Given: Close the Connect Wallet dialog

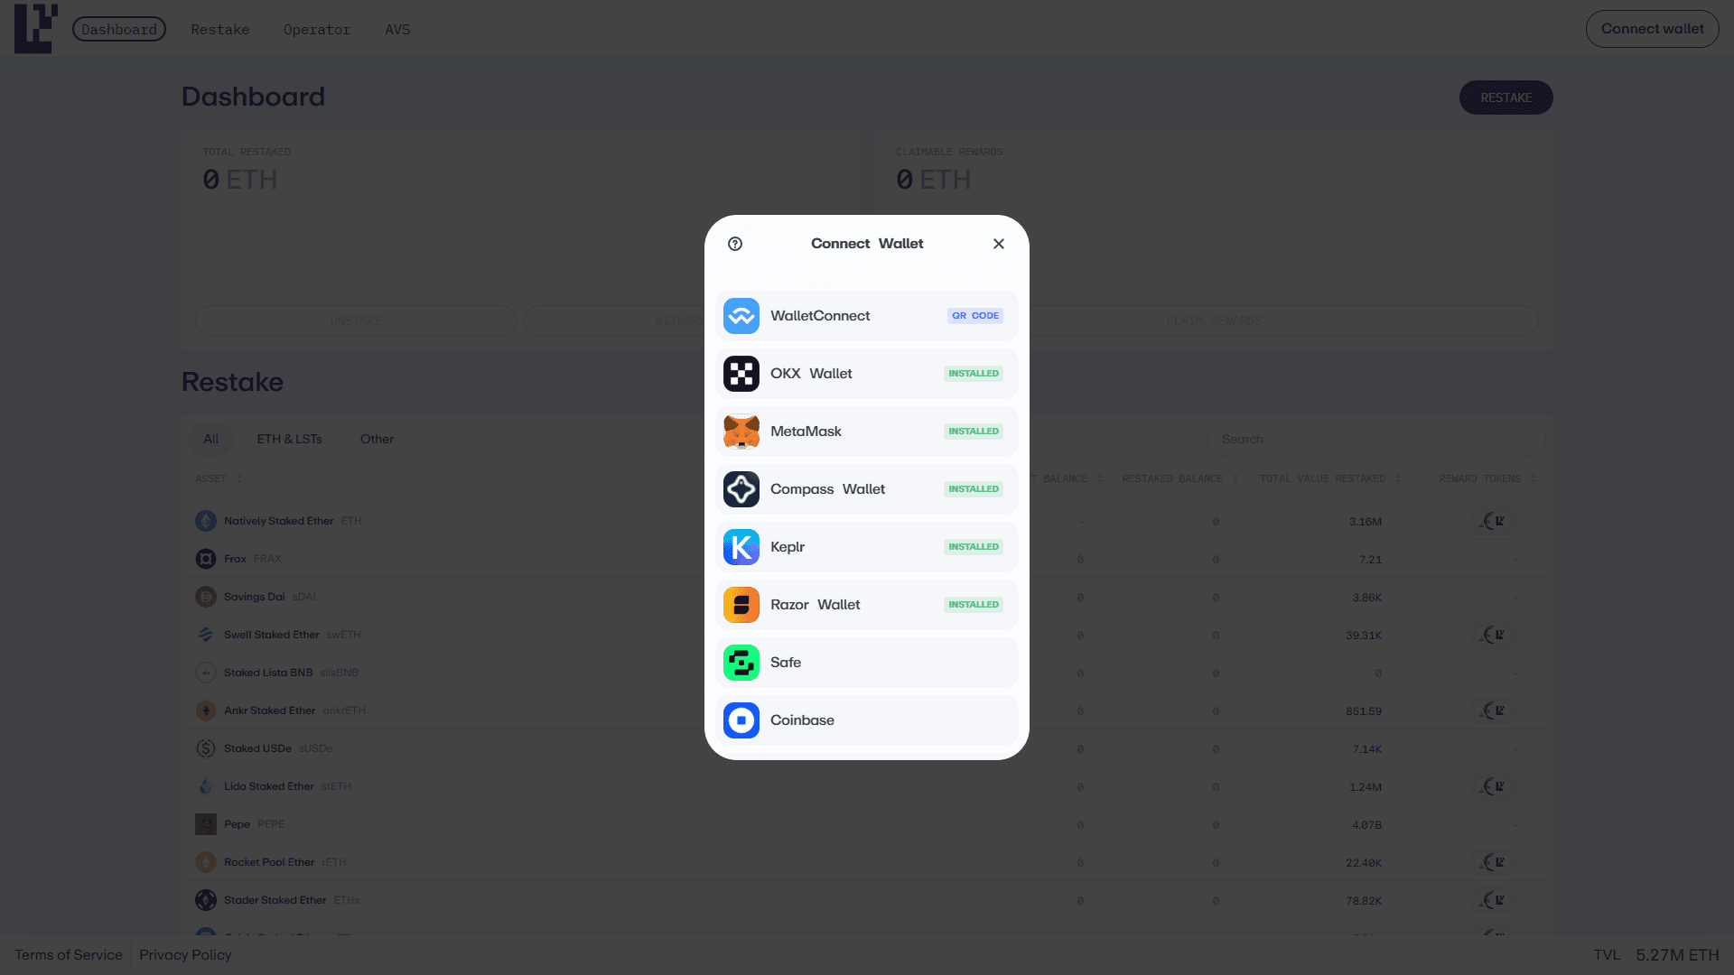Looking at the screenshot, I should click(998, 244).
